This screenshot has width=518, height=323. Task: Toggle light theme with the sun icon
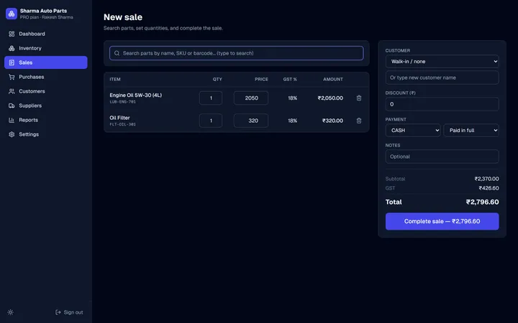(11, 312)
